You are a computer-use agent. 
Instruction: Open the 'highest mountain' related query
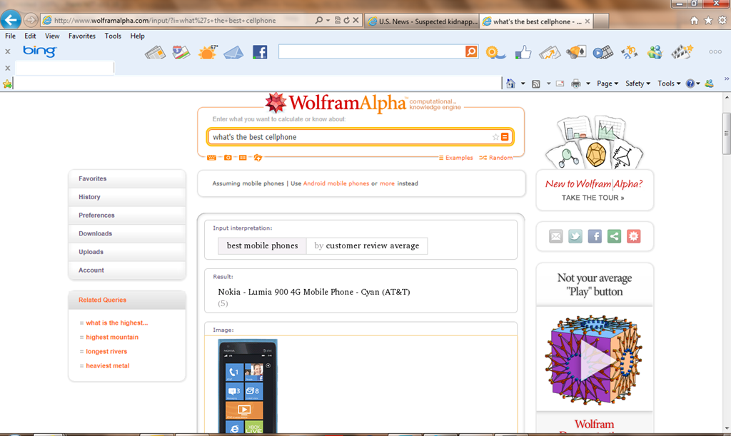tap(112, 338)
